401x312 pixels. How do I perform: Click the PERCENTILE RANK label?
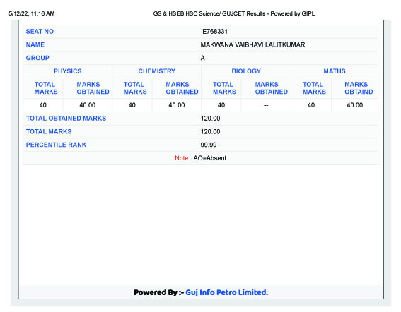56,145
